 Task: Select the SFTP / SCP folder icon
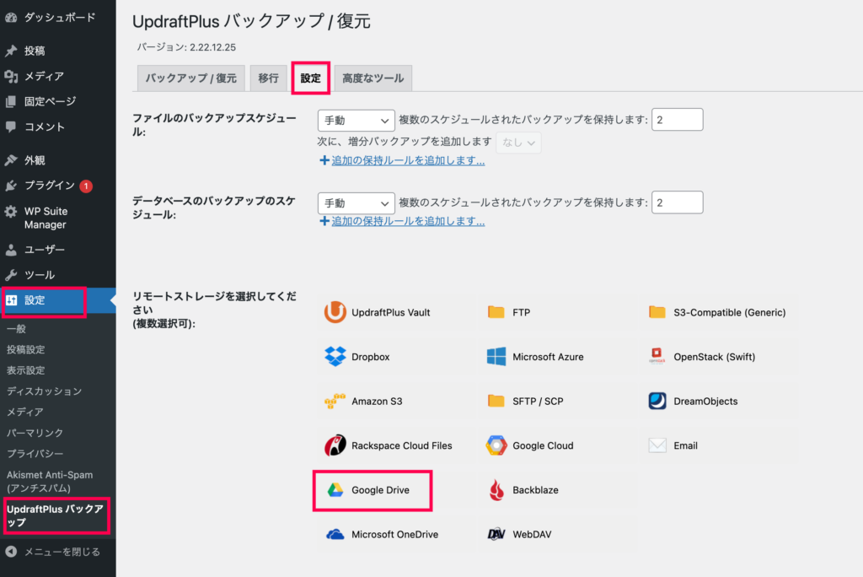[496, 402]
